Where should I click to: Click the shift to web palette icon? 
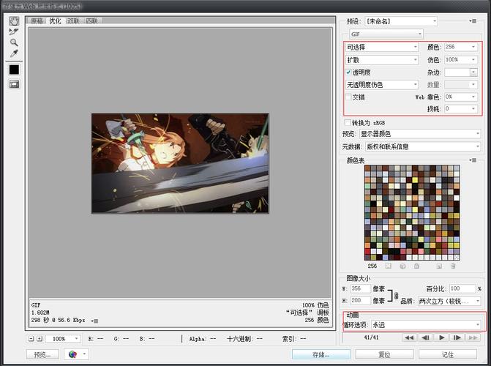click(x=402, y=266)
